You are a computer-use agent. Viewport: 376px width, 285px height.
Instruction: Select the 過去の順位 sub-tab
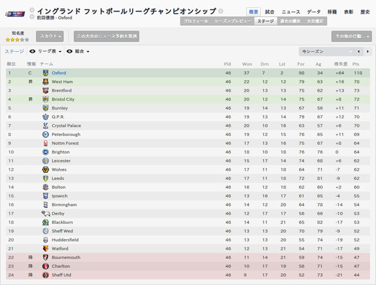point(290,21)
